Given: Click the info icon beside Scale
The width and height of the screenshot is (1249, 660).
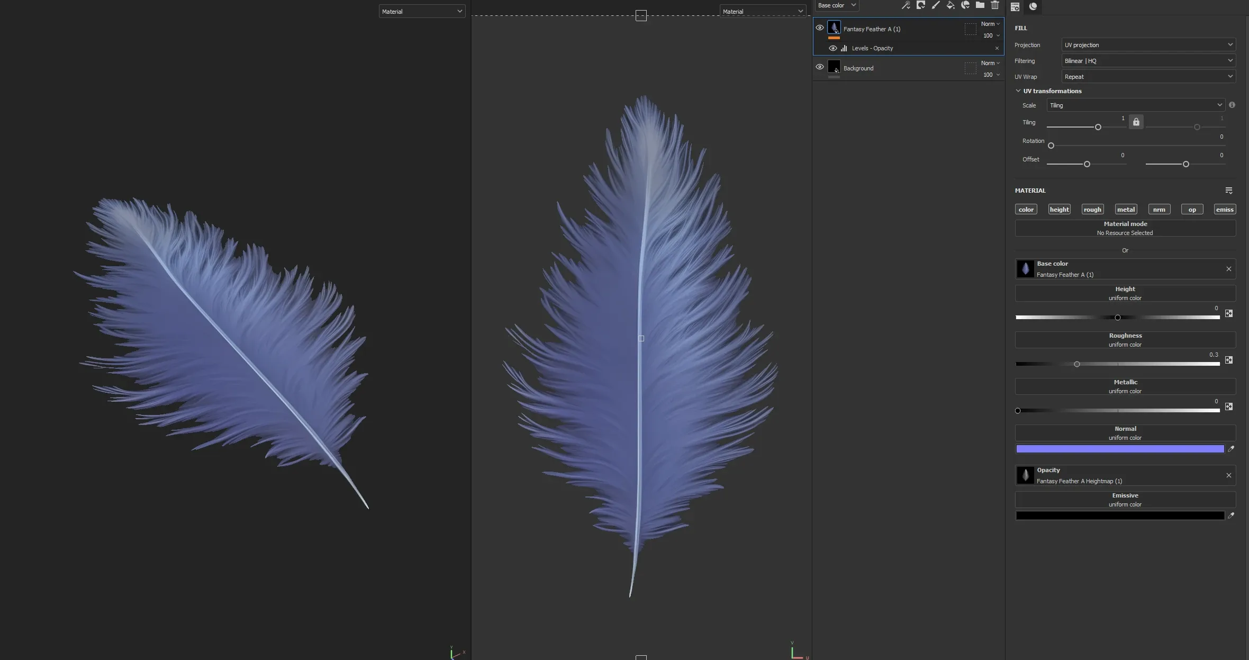Looking at the screenshot, I should click(x=1232, y=105).
